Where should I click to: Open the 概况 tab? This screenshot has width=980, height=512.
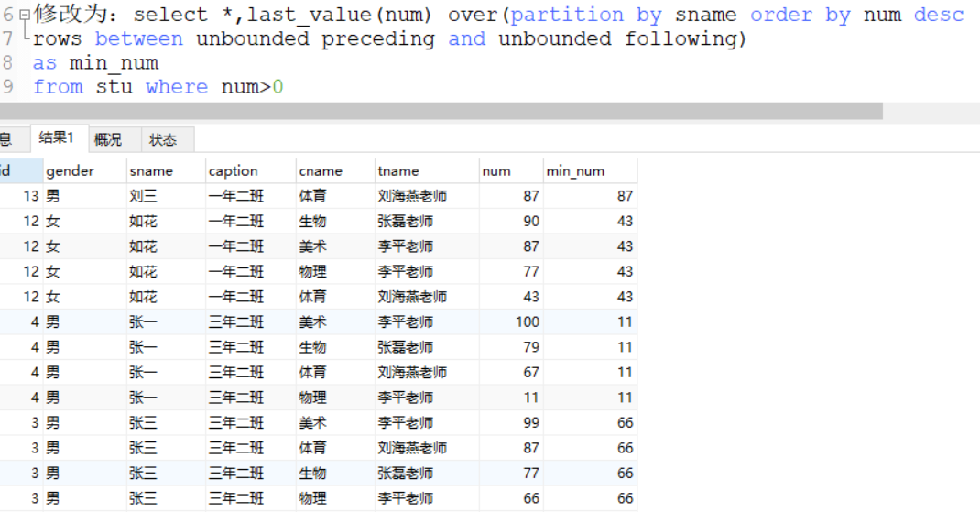click(x=114, y=139)
